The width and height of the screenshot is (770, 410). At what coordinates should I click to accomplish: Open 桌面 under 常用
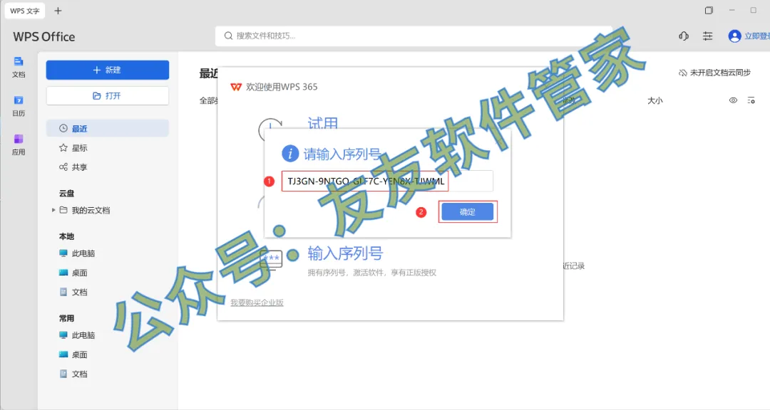[x=79, y=354]
